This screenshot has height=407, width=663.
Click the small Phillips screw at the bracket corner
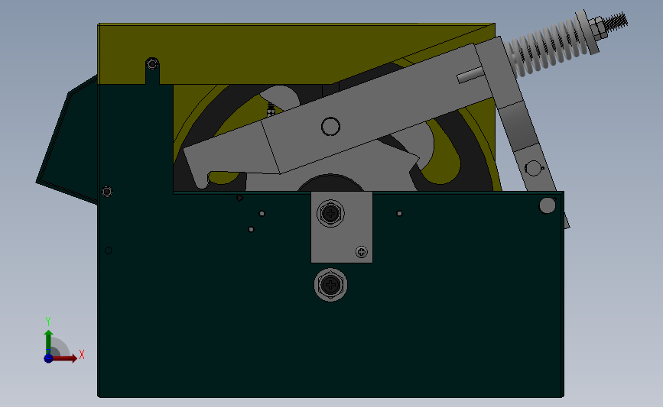click(362, 252)
